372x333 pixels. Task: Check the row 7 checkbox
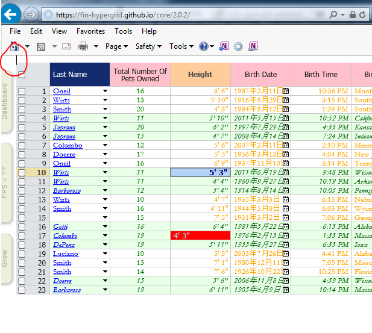pos(22,145)
